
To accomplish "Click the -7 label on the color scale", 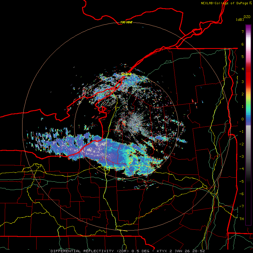I will 241,206.
